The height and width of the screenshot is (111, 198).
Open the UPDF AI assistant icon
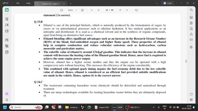pos(191,94)
